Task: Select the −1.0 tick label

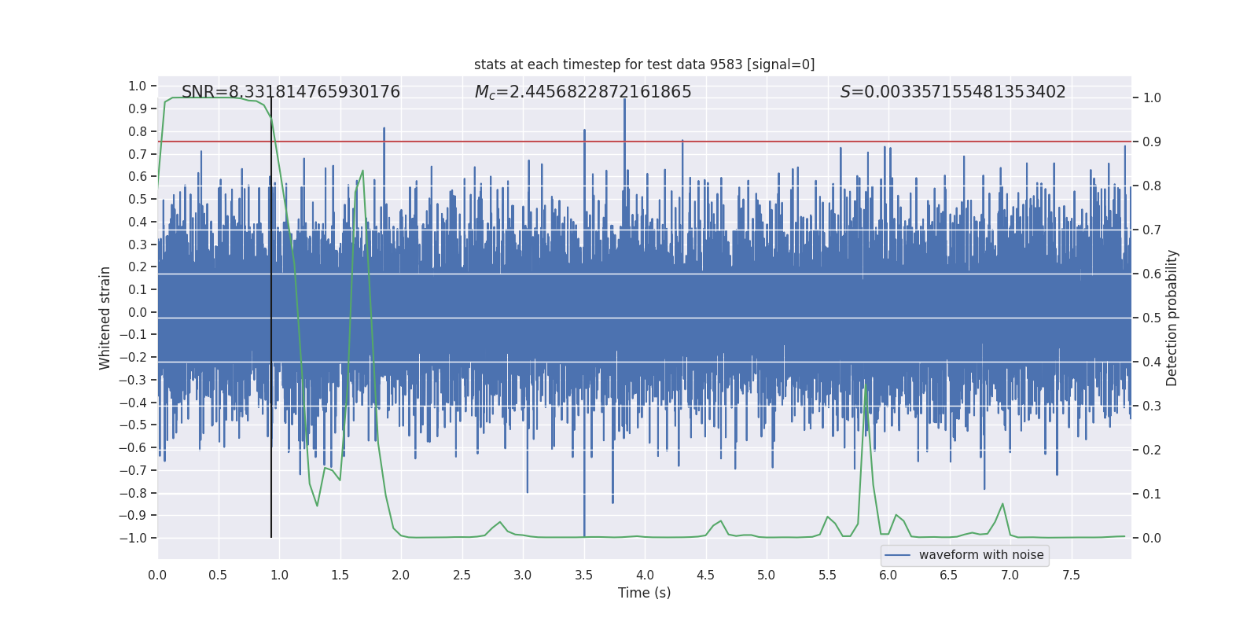Action: (133, 539)
